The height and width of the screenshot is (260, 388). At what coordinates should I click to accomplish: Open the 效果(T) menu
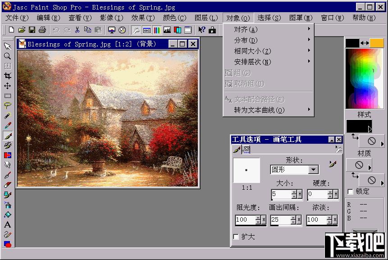click(143, 18)
